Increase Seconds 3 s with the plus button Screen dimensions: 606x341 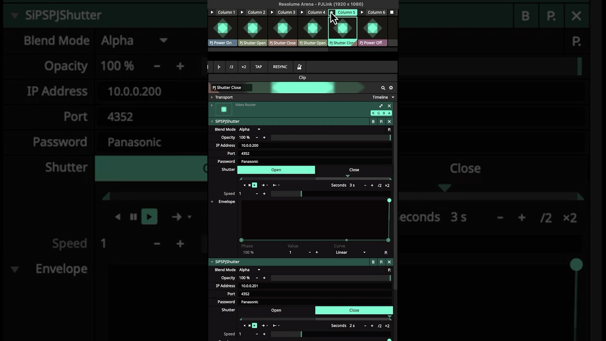coord(372,185)
